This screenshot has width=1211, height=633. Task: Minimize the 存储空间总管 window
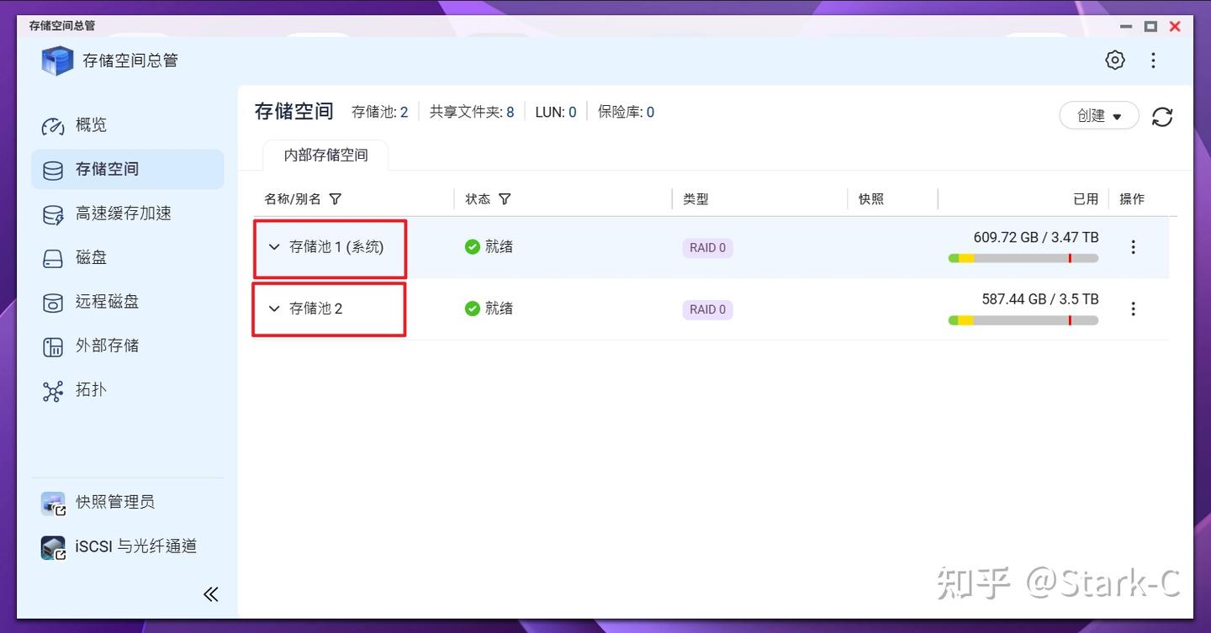tap(1126, 27)
